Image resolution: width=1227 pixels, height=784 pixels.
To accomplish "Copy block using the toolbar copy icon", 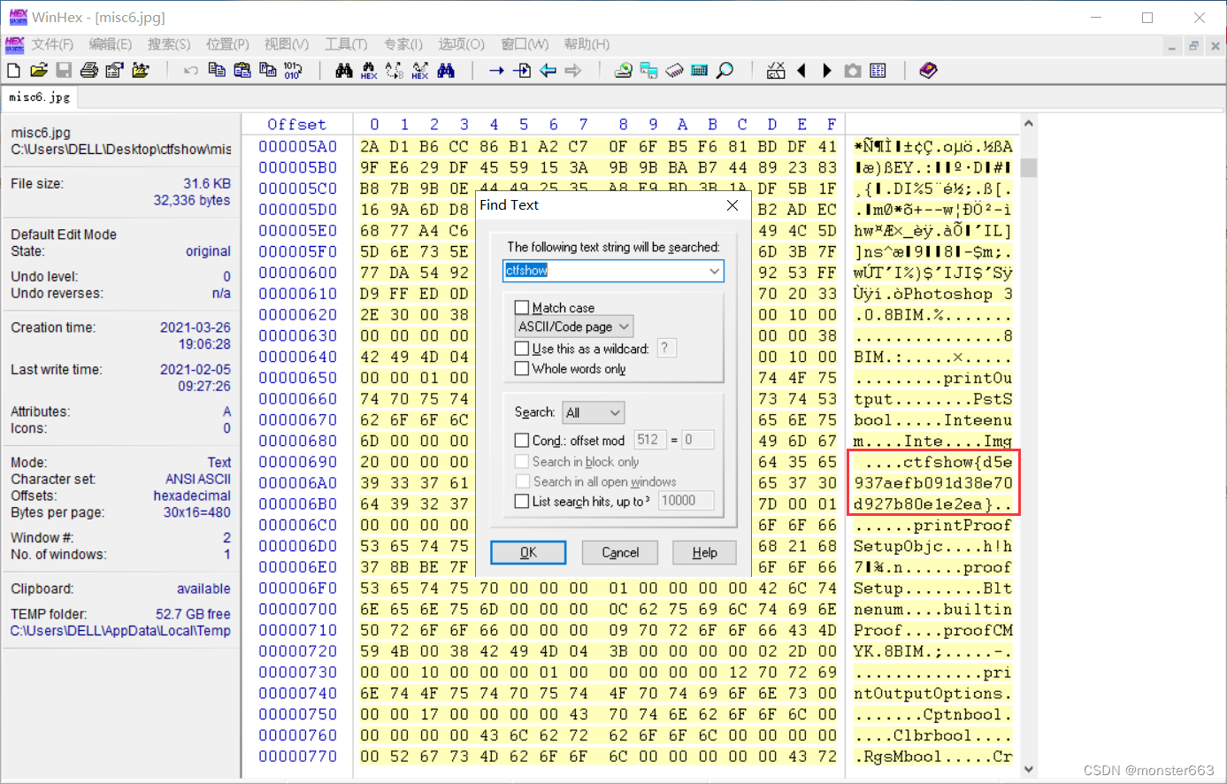I will (217, 71).
